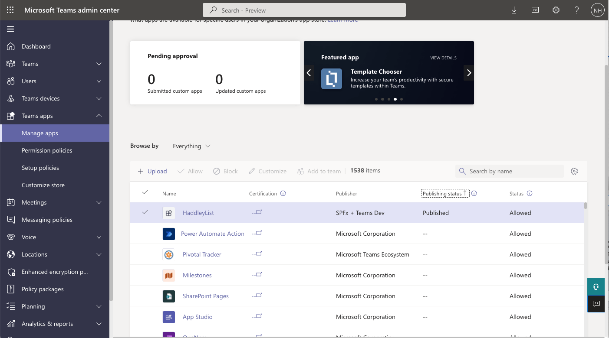
Task: Go to Customize store
Action: (43, 185)
